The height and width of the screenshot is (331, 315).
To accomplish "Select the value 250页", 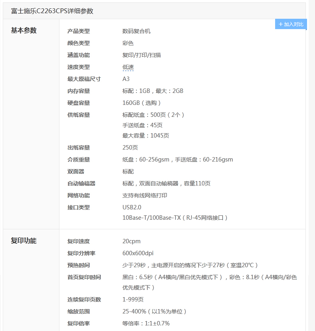I will click(x=130, y=148).
